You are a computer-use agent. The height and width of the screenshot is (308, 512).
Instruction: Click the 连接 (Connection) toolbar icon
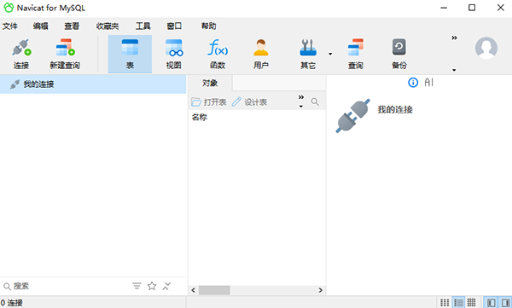(21, 54)
